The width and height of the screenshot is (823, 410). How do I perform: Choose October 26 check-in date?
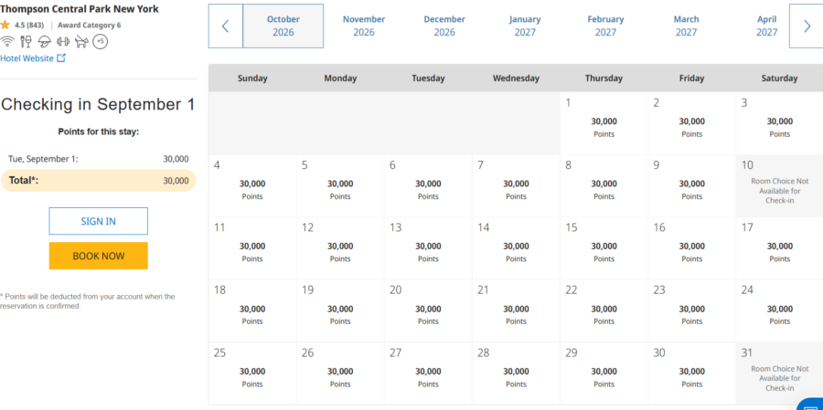coord(340,373)
